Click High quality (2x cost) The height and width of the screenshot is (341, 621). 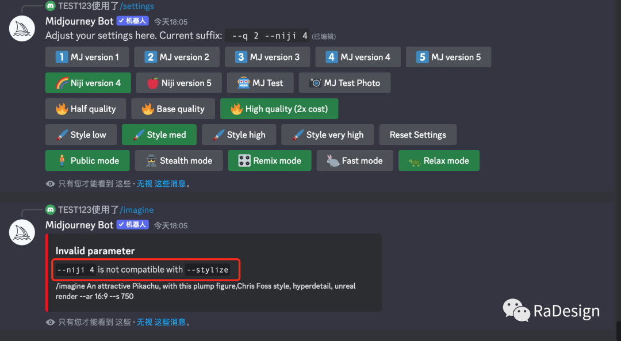[279, 109]
